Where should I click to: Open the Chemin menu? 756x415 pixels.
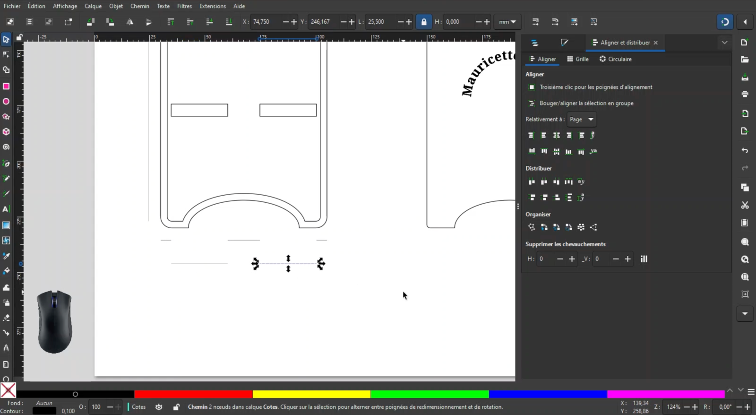click(x=140, y=6)
